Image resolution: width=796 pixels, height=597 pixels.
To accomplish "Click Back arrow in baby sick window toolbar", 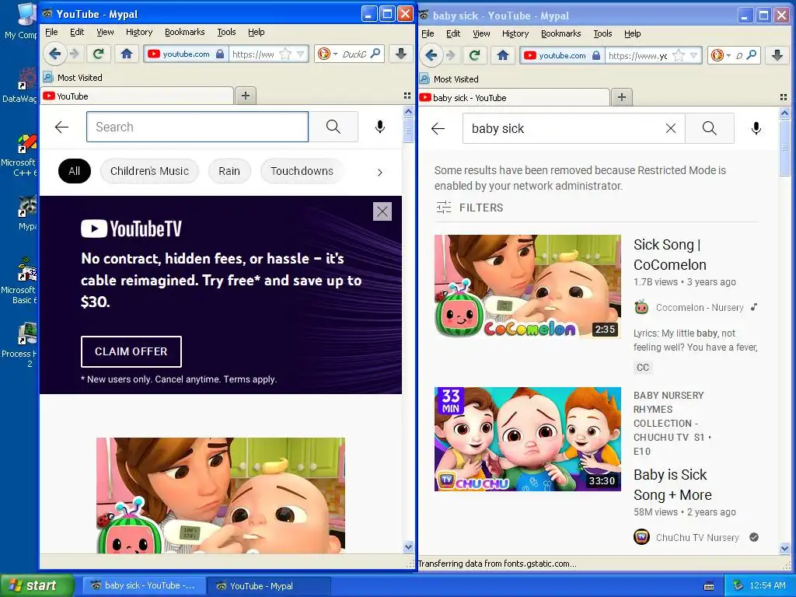I will (x=431, y=55).
